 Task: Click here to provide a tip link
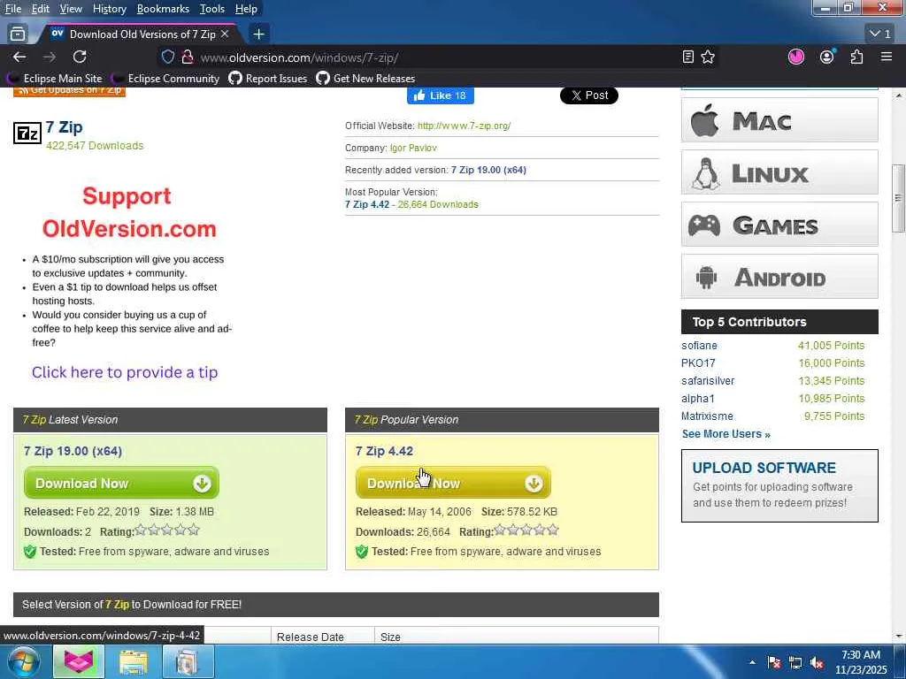125,372
